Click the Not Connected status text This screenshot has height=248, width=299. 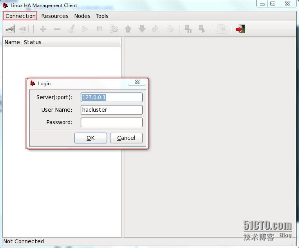point(24,241)
